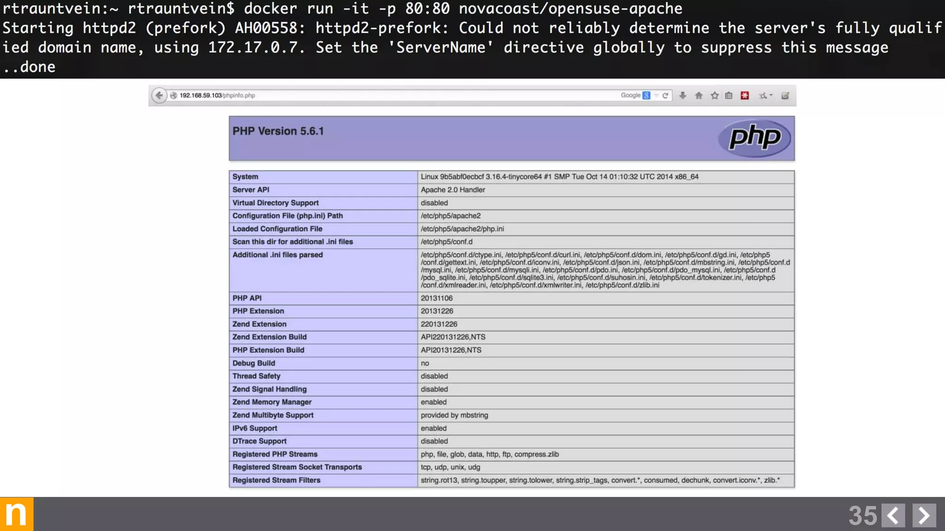Click the Google search engine icon
Image resolution: width=945 pixels, height=531 pixels.
[646, 95]
